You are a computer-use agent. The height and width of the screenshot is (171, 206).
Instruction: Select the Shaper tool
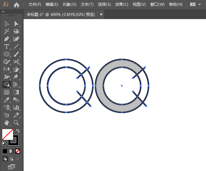click(7, 62)
